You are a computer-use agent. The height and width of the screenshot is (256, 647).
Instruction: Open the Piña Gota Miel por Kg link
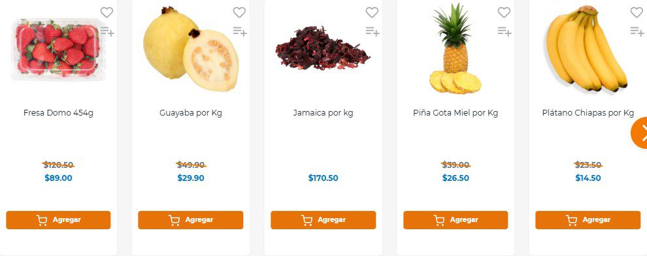[456, 113]
